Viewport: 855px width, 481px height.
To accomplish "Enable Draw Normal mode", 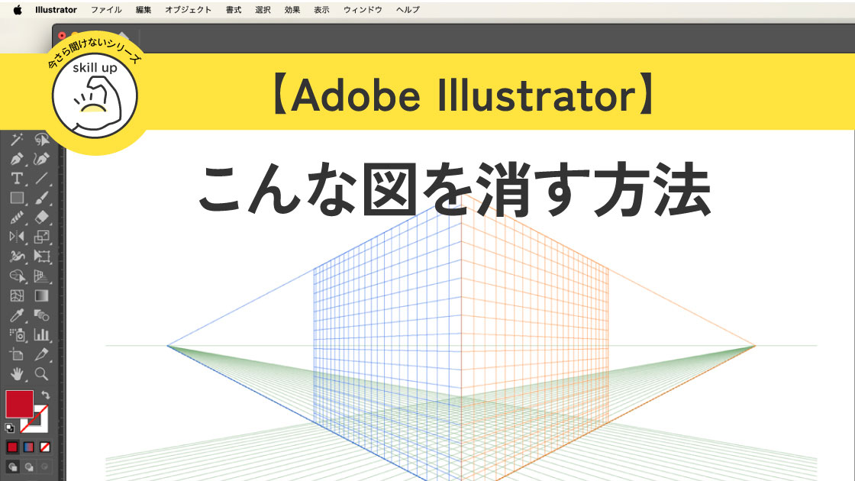I will tap(12, 466).
